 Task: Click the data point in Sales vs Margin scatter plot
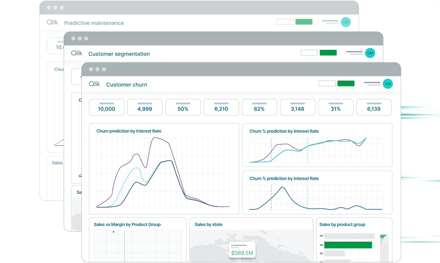(113, 232)
